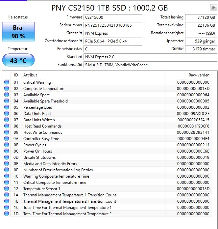
Task: Click the next disk arrow button
Action: (214, 7)
